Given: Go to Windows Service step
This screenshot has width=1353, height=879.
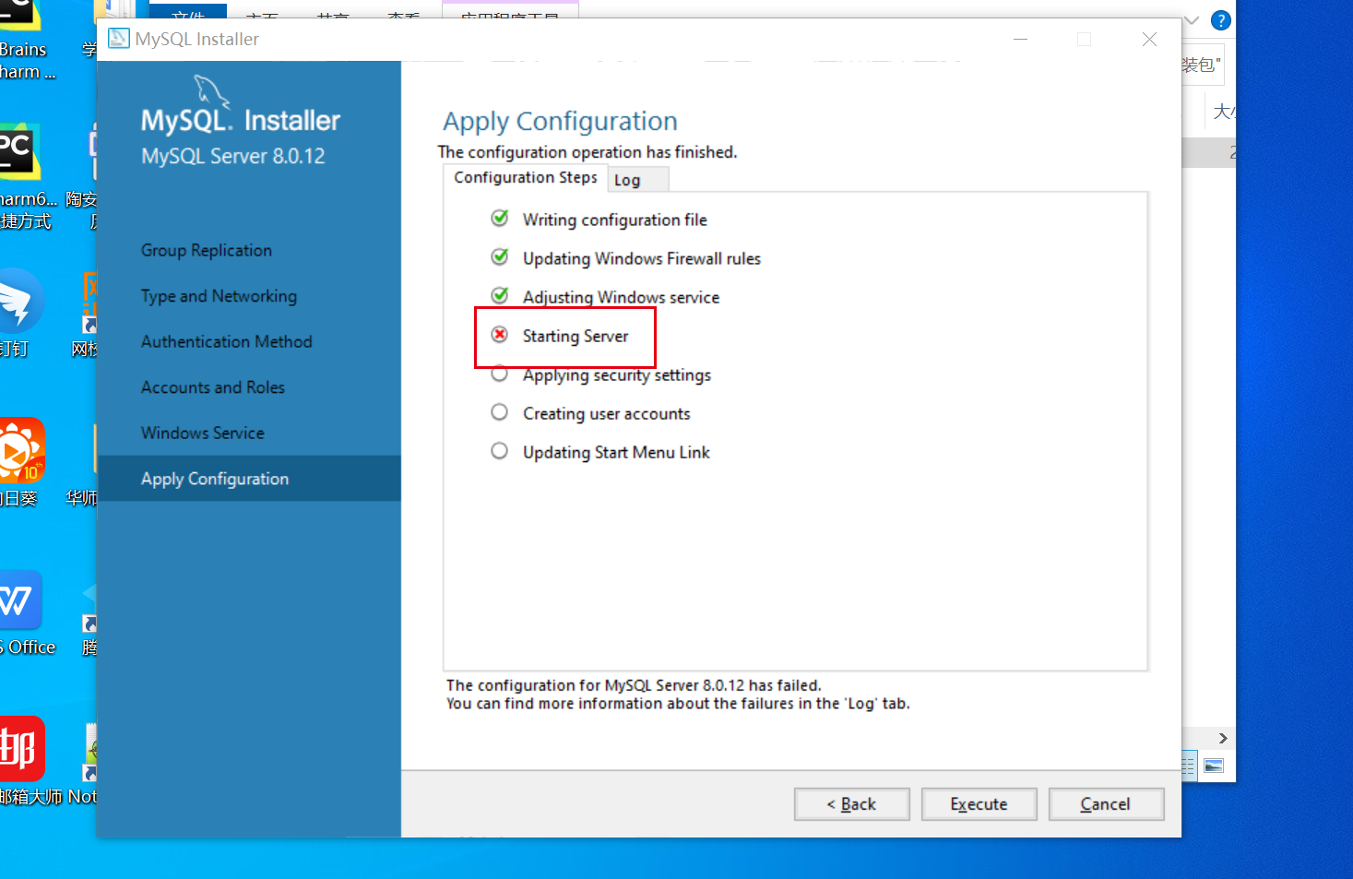Looking at the screenshot, I should (203, 433).
